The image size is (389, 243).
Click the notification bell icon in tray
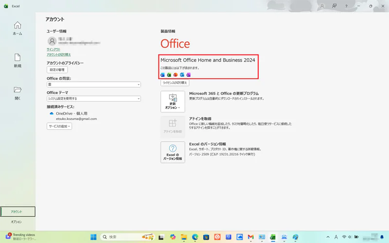pyautogui.click(x=382, y=237)
